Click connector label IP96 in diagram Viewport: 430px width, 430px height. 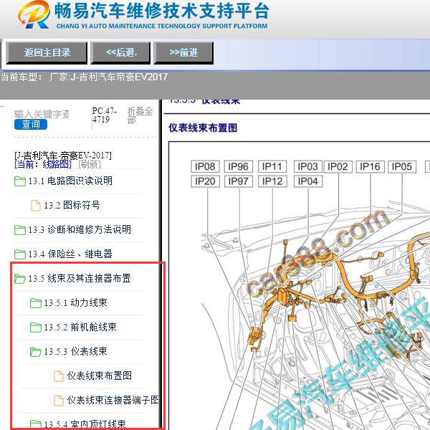[x=239, y=166]
